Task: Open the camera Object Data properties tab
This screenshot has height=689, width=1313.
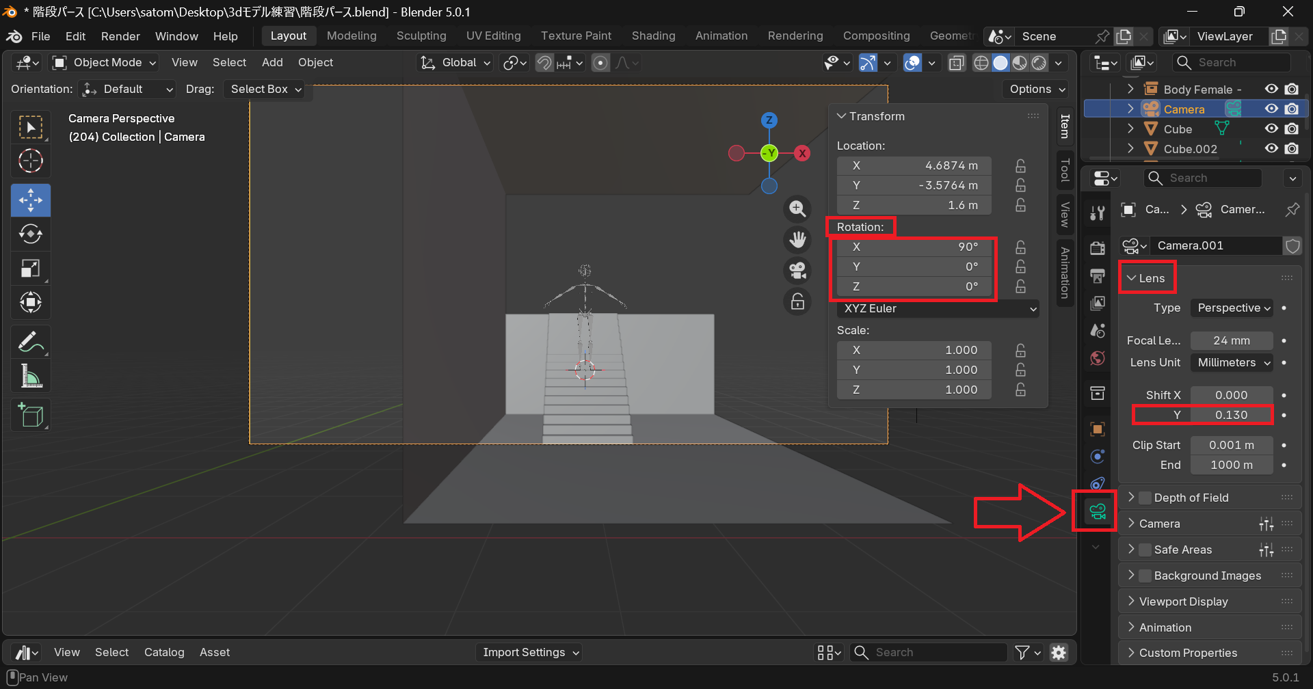Action: click(1098, 511)
